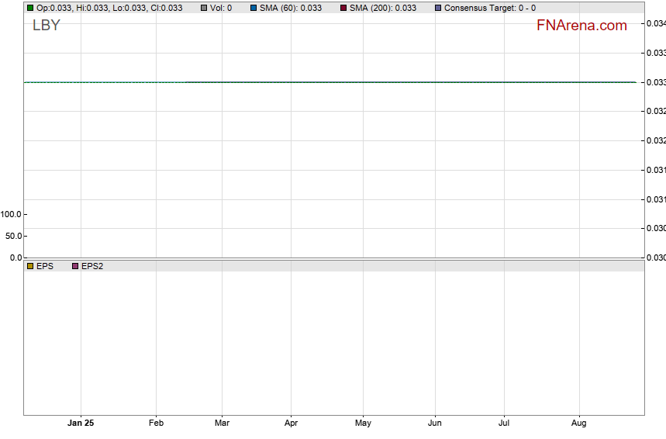Click the SMA (60): 0.033 legend text
This screenshot has height=439, width=666.
290,8
